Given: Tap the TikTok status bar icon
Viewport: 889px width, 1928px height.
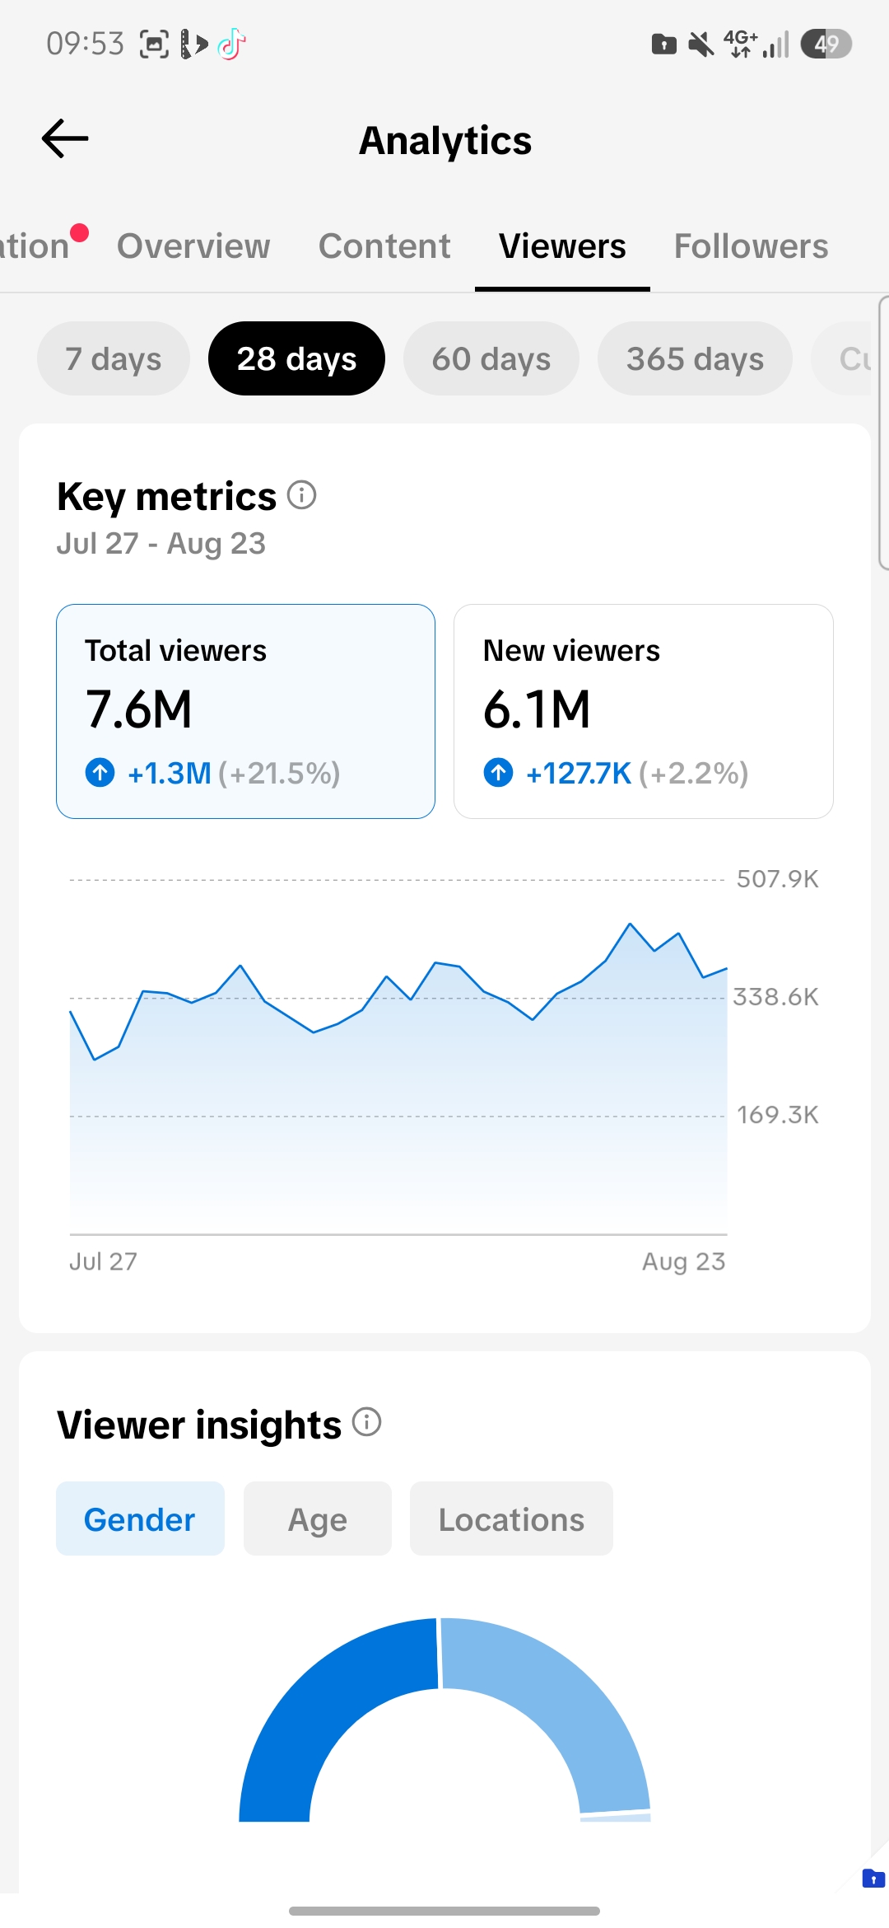Looking at the screenshot, I should tap(232, 44).
